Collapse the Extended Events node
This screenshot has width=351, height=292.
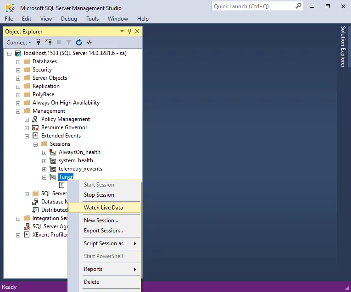pyautogui.click(x=27, y=136)
